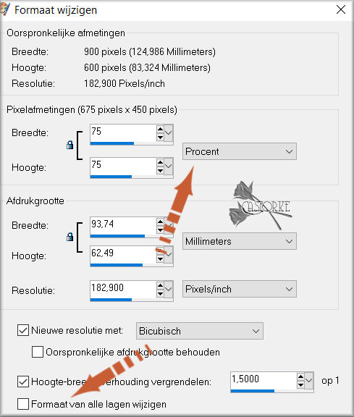Increase Resolutie value with up arrow
This screenshot has height=417, width=354.
(160, 286)
